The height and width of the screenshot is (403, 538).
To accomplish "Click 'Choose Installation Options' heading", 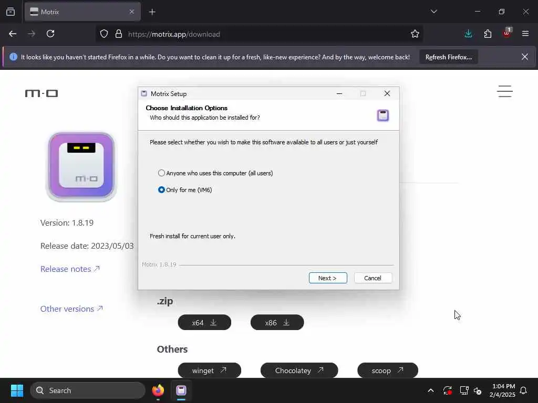I will point(187,108).
